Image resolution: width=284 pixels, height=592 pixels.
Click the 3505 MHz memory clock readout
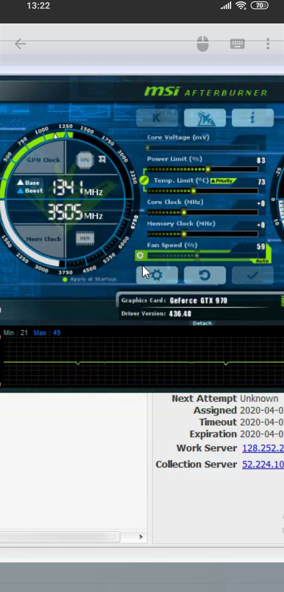[75, 212]
